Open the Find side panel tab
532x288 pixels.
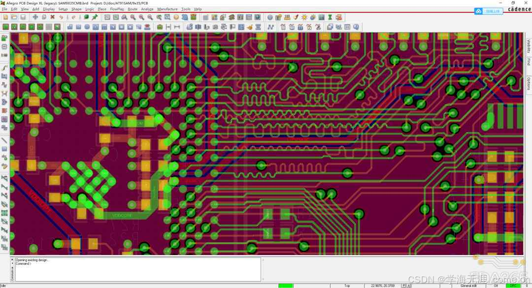[529, 62]
